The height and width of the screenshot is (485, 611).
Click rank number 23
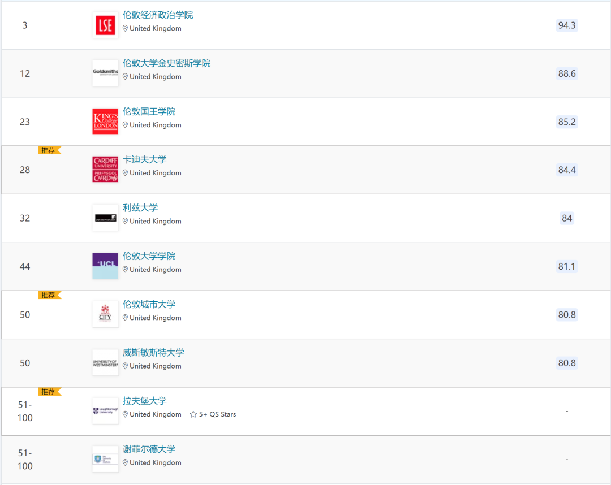pos(25,122)
